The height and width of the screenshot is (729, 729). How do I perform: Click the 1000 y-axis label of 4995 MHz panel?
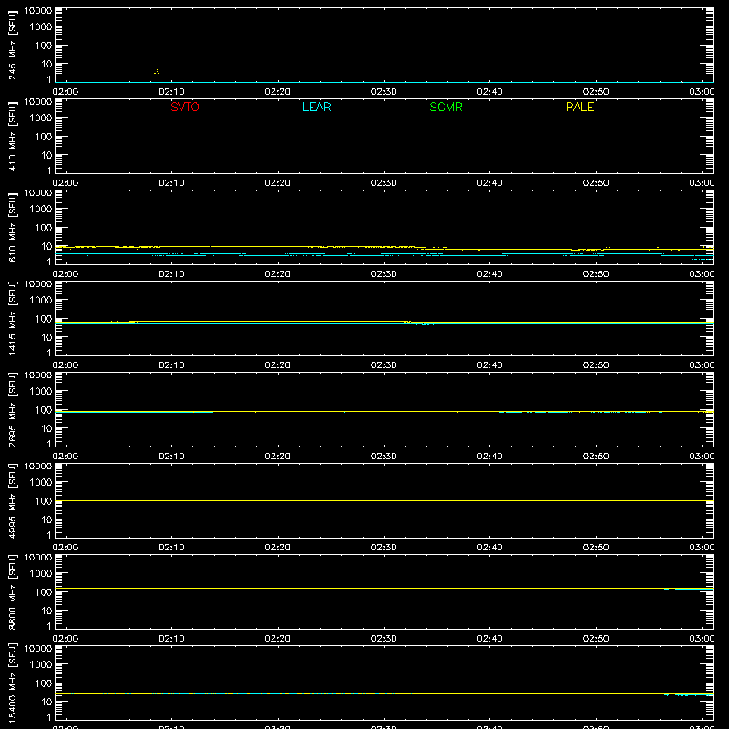click(41, 482)
